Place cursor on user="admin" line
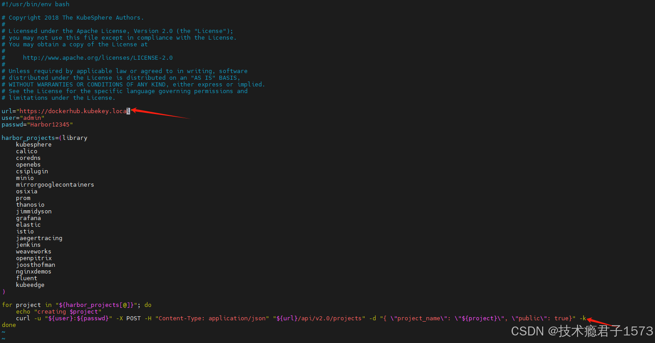 23,118
